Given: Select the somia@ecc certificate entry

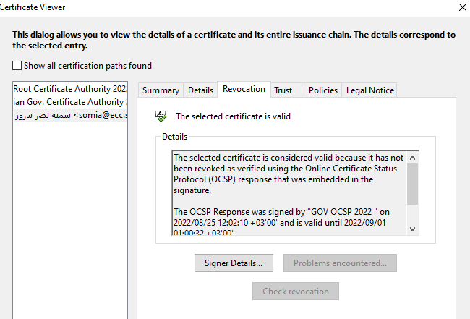Looking at the screenshot, I should coord(69,116).
